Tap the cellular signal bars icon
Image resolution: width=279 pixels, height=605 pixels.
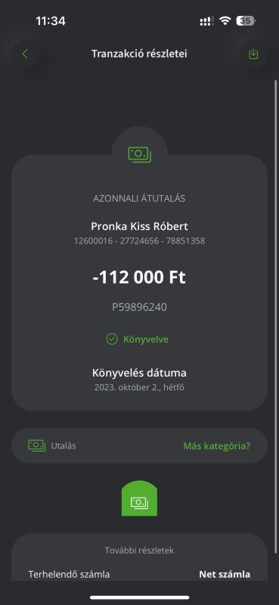(x=207, y=21)
